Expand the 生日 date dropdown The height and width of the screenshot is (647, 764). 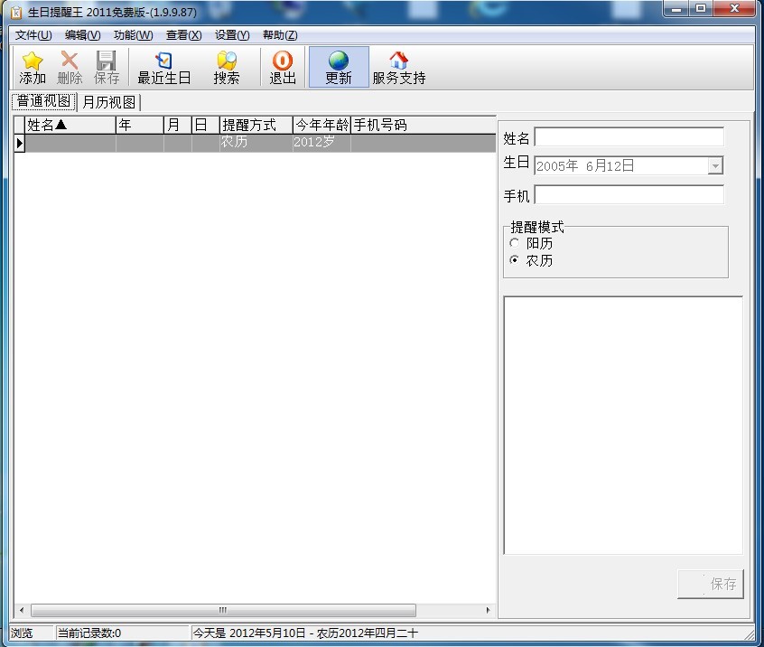click(x=715, y=165)
